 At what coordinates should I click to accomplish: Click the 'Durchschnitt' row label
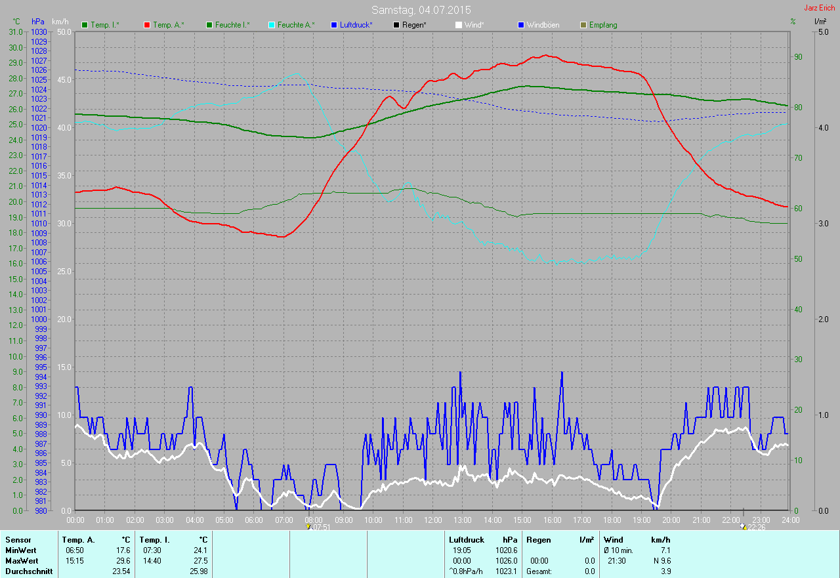(x=29, y=571)
